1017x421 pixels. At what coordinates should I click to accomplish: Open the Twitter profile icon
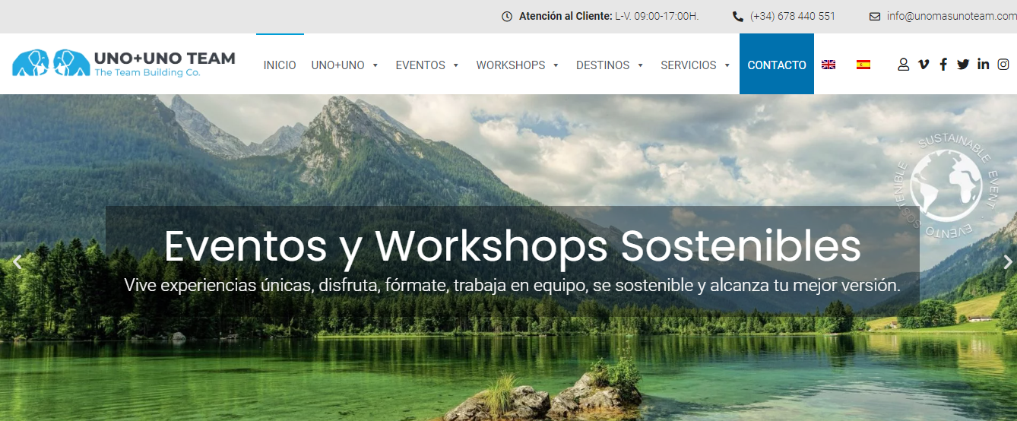963,65
